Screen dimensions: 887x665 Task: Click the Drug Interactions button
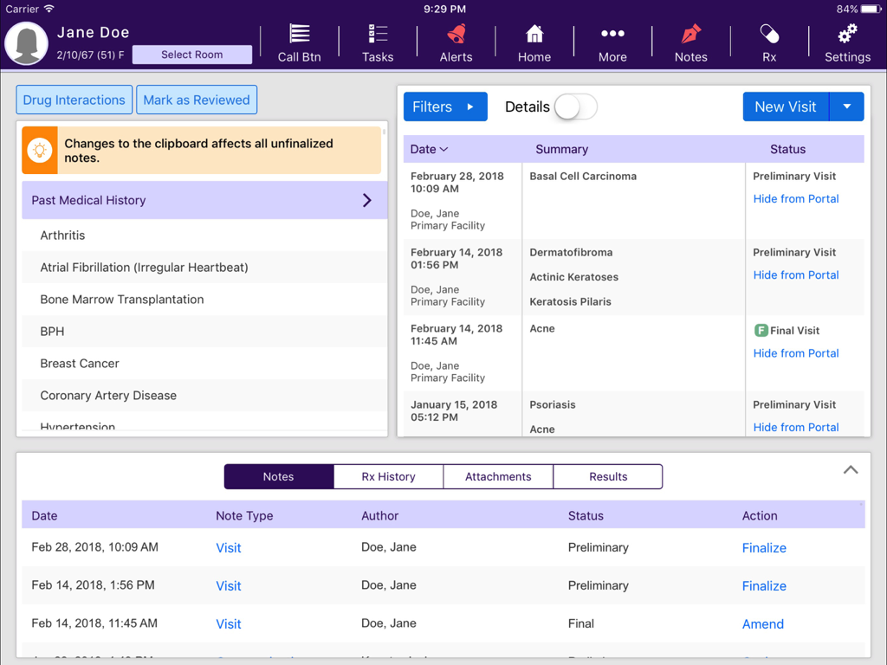tap(74, 100)
